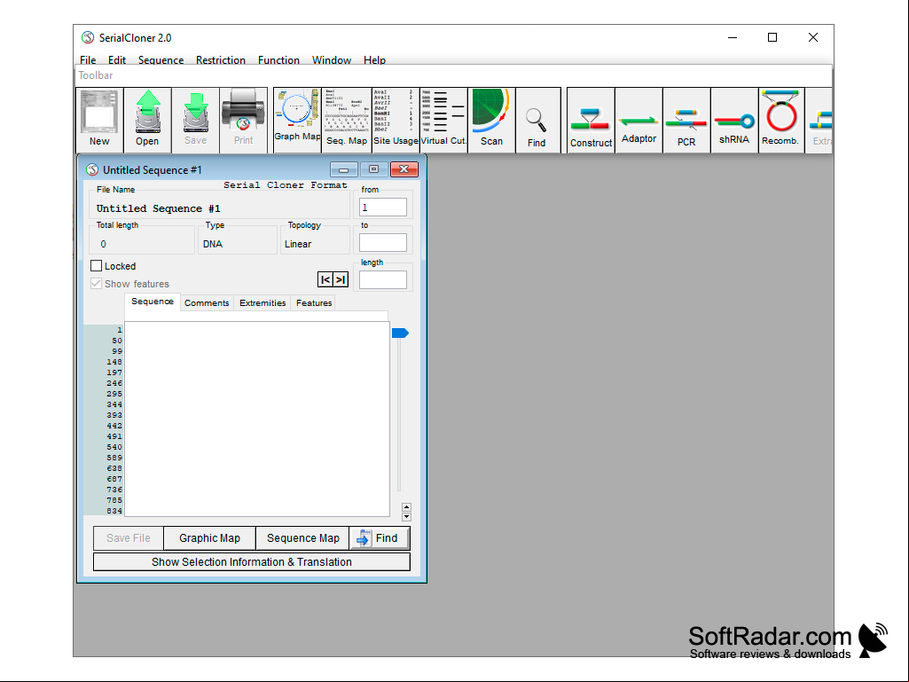This screenshot has height=682, width=909.
Task: Click the Save toolbar icon
Action: 195,120
